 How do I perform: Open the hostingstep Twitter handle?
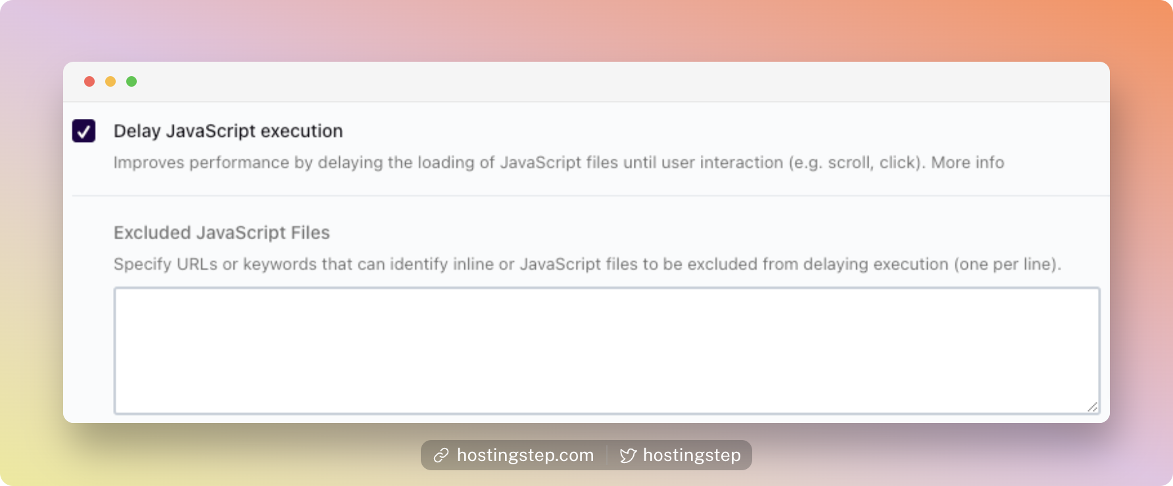(692, 455)
